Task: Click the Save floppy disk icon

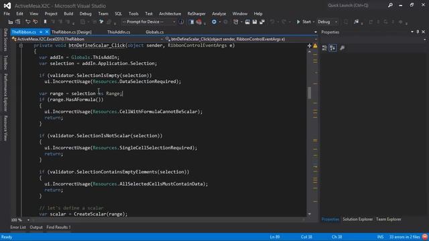Action: tap(255, 22)
